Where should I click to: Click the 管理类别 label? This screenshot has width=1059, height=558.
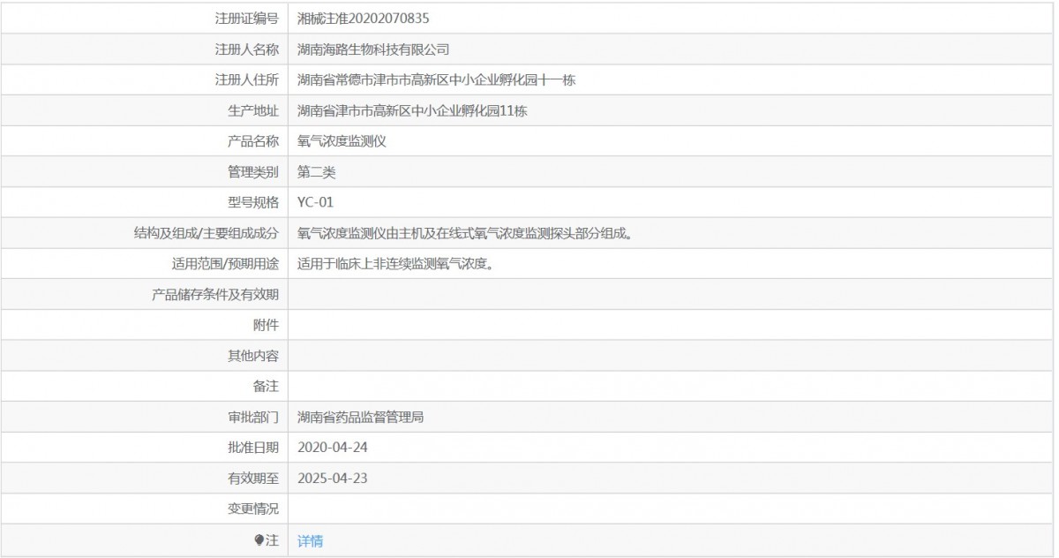252,172
